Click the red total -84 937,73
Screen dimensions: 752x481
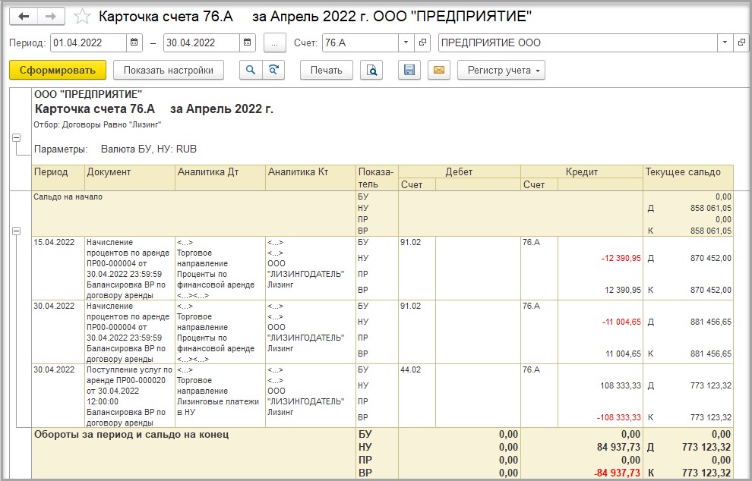618,473
